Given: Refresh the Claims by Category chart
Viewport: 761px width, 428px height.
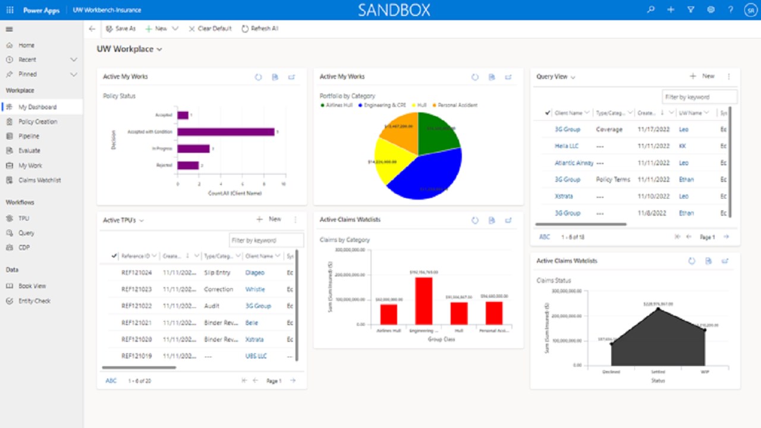Looking at the screenshot, I should pyautogui.click(x=475, y=220).
